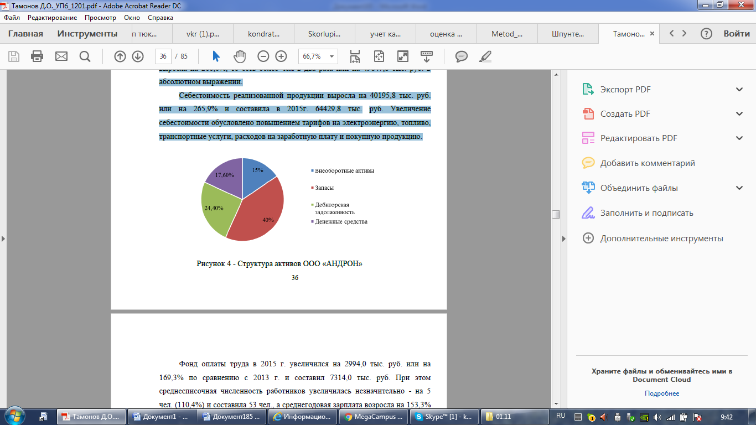Image resolution: width=756 pixels, height=425 pixels.
Task: Open the Редактирование menu
Action: [53, 17]
